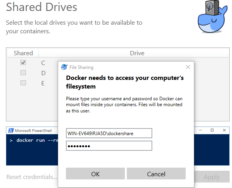Maximize the Microsoft PowerShell window

[x=212, y=130]
